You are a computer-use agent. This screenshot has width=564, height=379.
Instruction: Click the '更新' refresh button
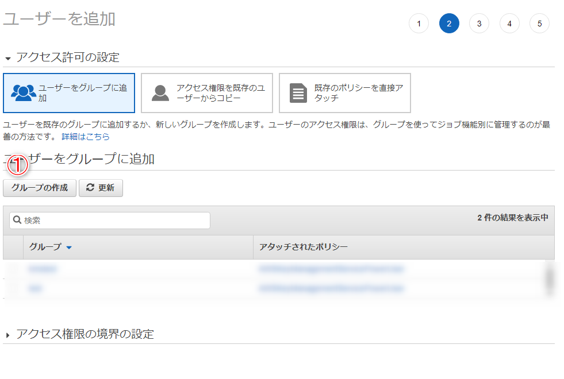click(101, 188)
